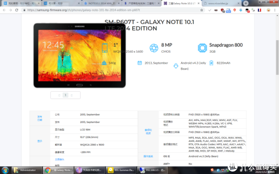Click the Snapdragon 800 chip icon
Screen dimensions: 279x174
[x=202, y=48]
